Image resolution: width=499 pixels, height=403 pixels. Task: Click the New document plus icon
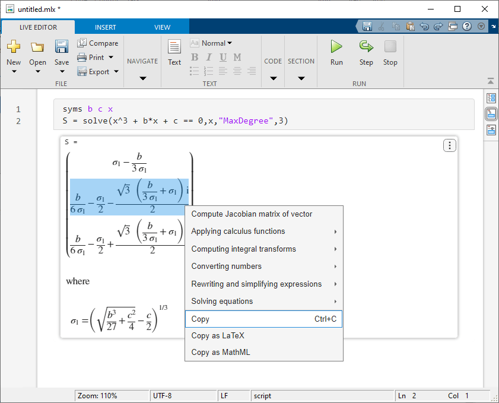point(14,46)
